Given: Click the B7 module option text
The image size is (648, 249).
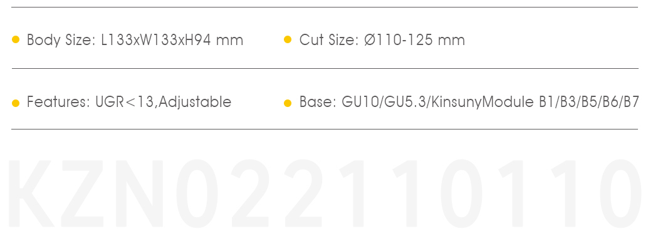Looking at the screenshot, I should (630, 101).
